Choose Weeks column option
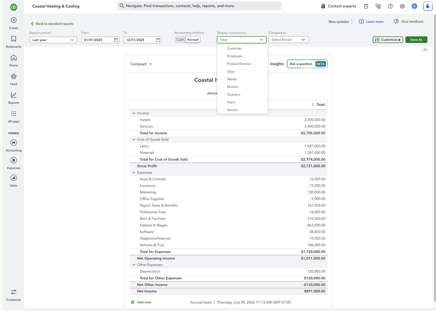This screenshot has height=311, width=436. tap(242, 79)
